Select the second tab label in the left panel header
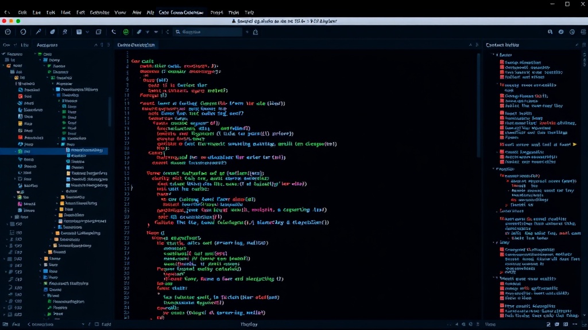The image size is (588, 330). click(x=25, y=45)
